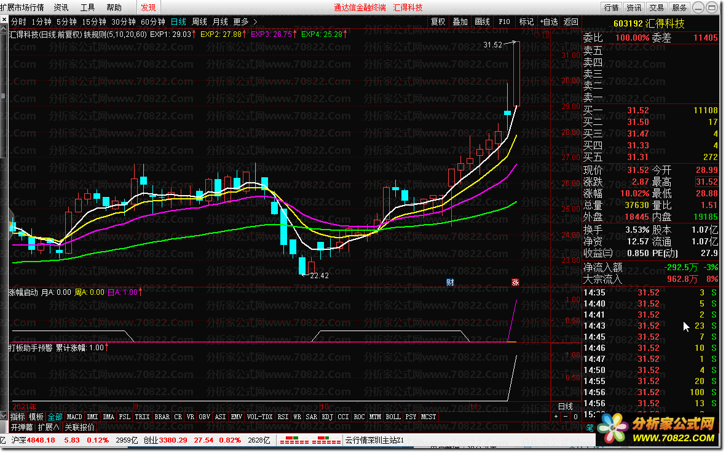This screenshot has height=453, width=726.
Task: Expand the 扩展 panel option
Action: pyautogui.click(x=49, y=428)
